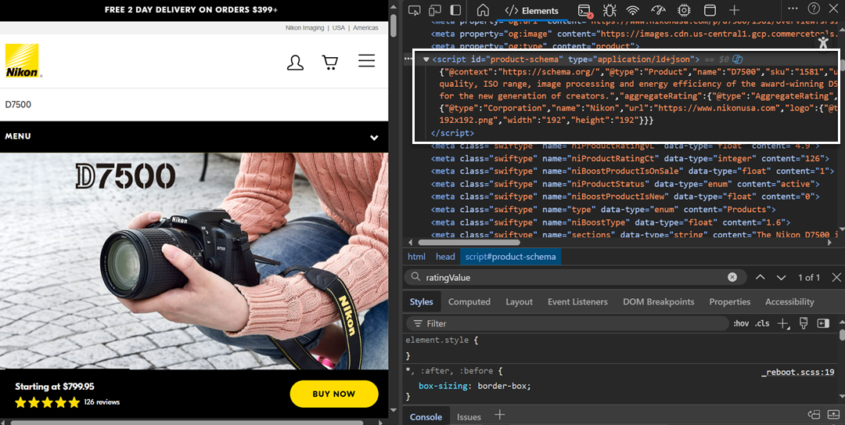The height and width of the screenshot is (425, 845).
Task: Toggle the DevTools activity bar dock icon
Action: pos(455,10)
